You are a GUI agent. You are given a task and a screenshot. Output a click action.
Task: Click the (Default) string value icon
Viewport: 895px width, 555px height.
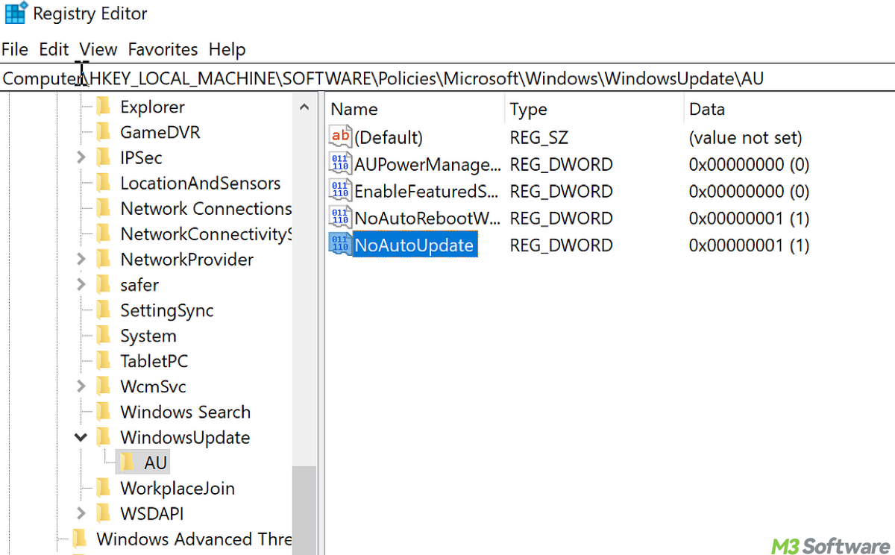(340, 137)
